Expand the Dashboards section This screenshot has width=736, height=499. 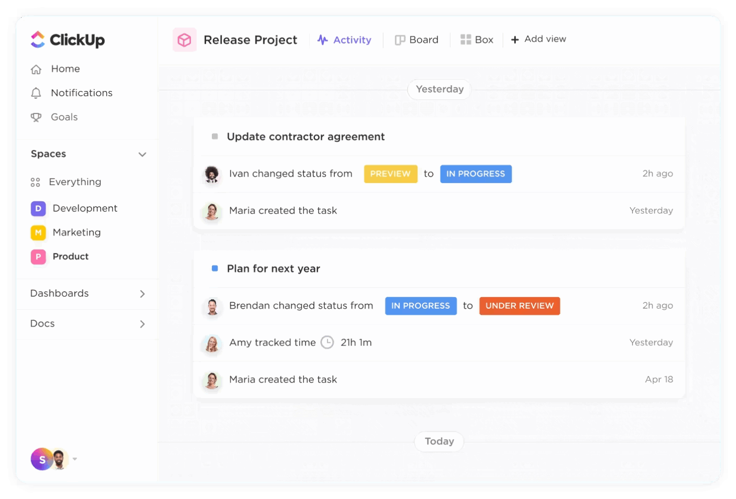(142, 294)
